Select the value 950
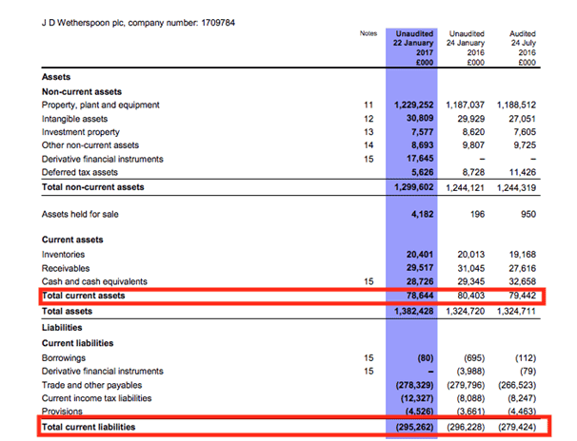The width and height of the screenshot is (577, 441). pos(528,214)
